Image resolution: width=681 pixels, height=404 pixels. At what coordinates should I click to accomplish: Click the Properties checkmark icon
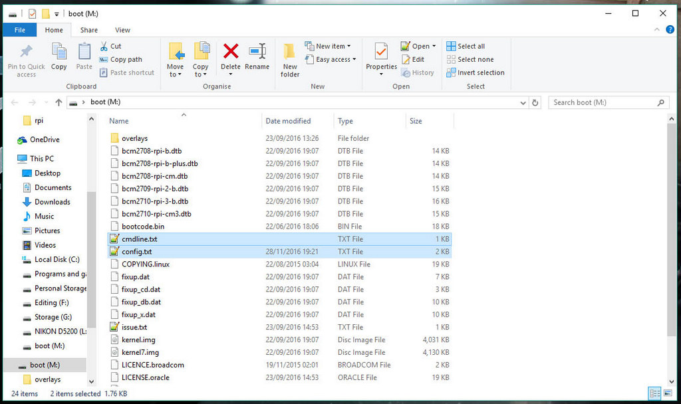click(381, 52)
